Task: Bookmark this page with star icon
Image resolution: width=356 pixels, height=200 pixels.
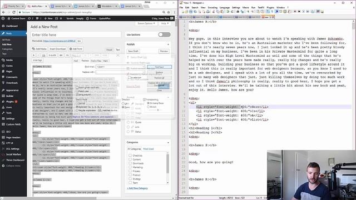Action: point(169,12)
